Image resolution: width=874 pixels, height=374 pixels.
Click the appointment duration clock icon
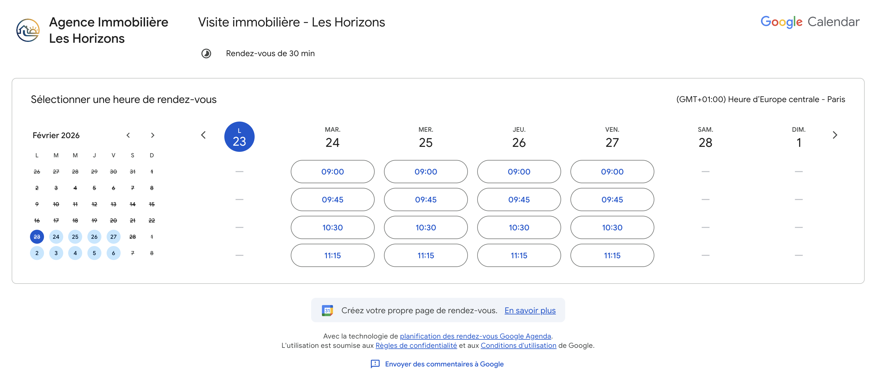click(x=206, y=54)
